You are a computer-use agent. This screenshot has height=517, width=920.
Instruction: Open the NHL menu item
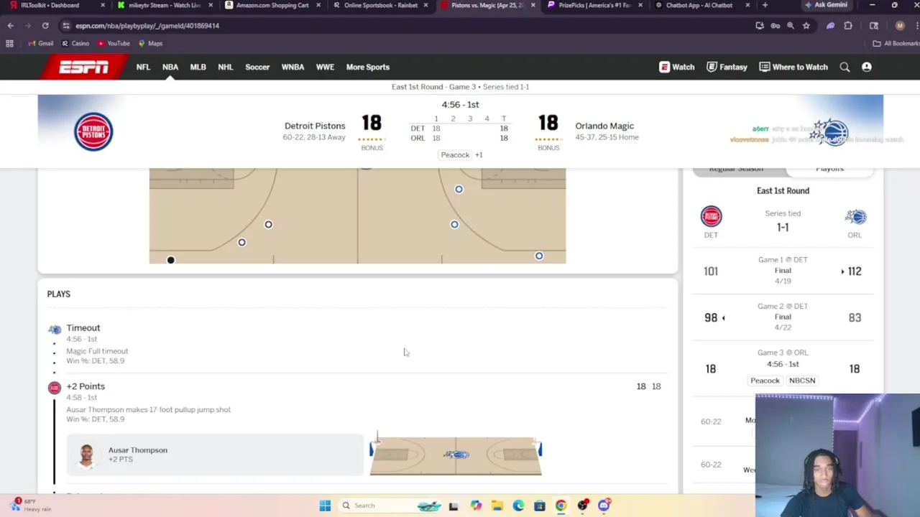pos(226,67)
